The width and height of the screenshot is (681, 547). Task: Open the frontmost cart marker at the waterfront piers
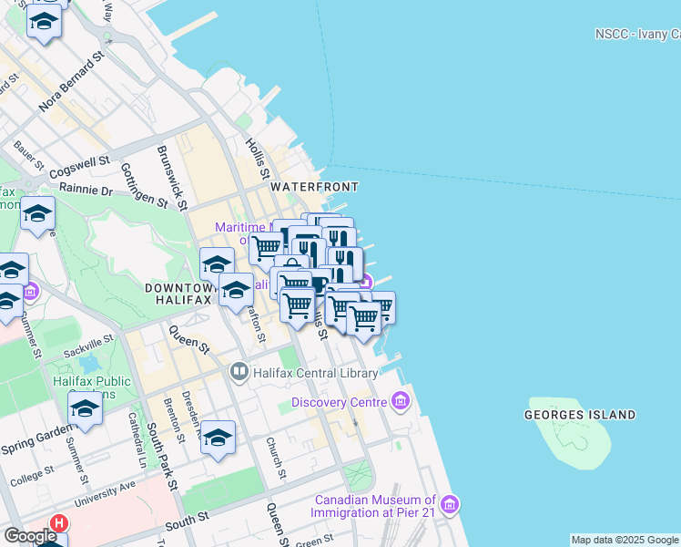(364, 321)
